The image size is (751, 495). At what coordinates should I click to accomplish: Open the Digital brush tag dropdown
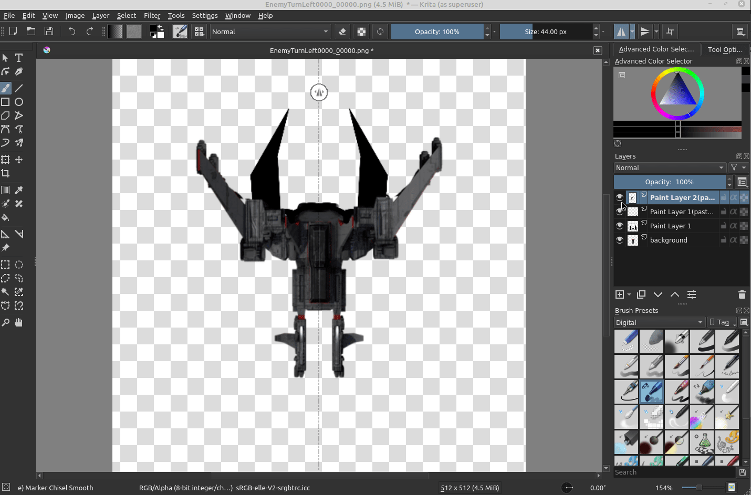click(x=659, y=322)
